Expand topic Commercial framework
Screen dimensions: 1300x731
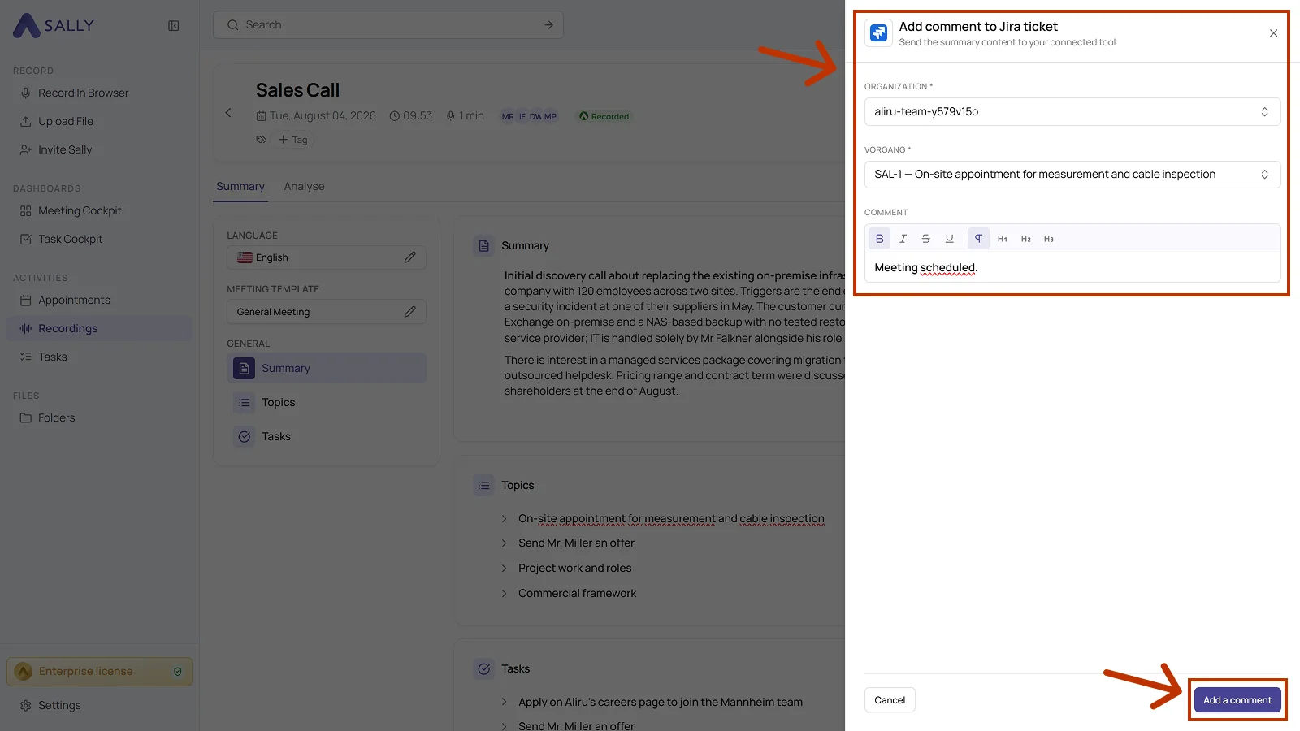tap(504, 594)
